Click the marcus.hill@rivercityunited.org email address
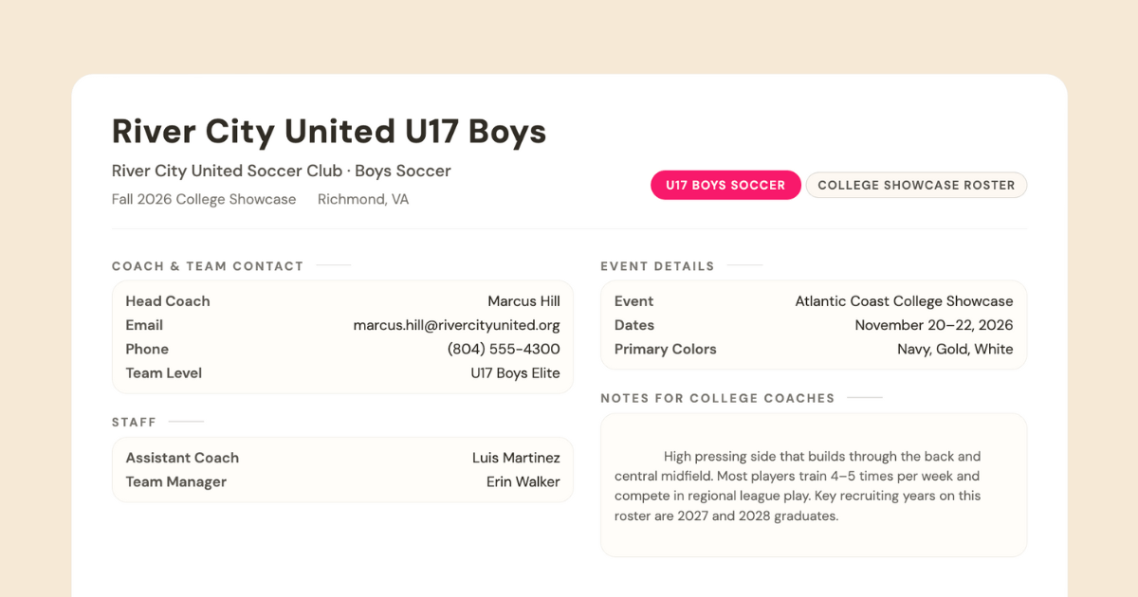The width and height of the screenshot is (1138, 597). pyautogui.click(x=456, y=325)
